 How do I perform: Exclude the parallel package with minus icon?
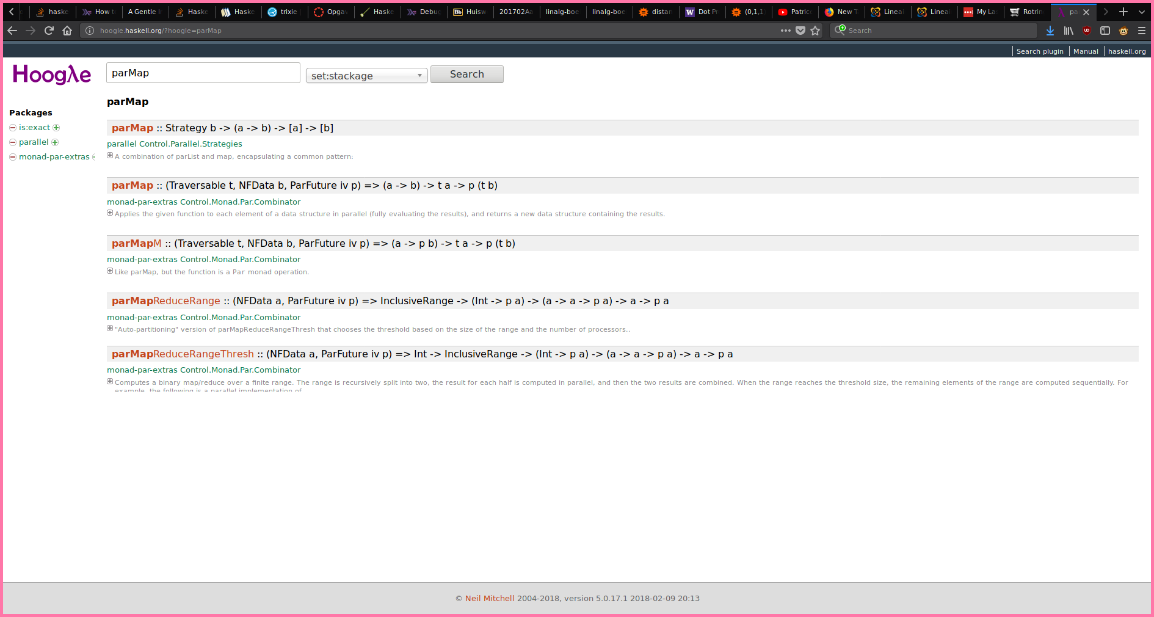(x=13, y=142)
